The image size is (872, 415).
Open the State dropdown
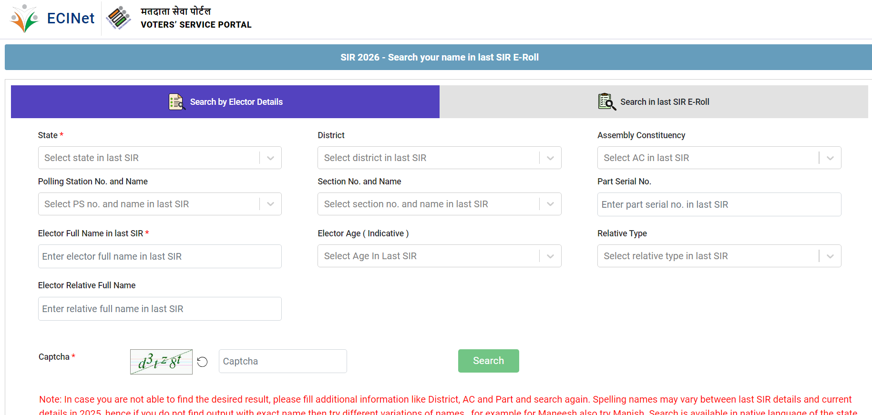(x=160, y=158)
